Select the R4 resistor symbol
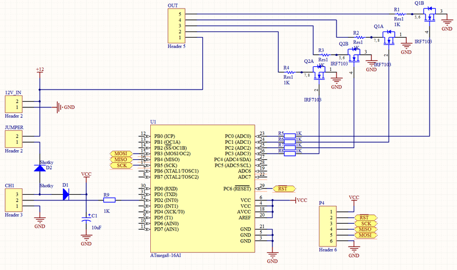The image size is (457, 270). tap(290, 72)
